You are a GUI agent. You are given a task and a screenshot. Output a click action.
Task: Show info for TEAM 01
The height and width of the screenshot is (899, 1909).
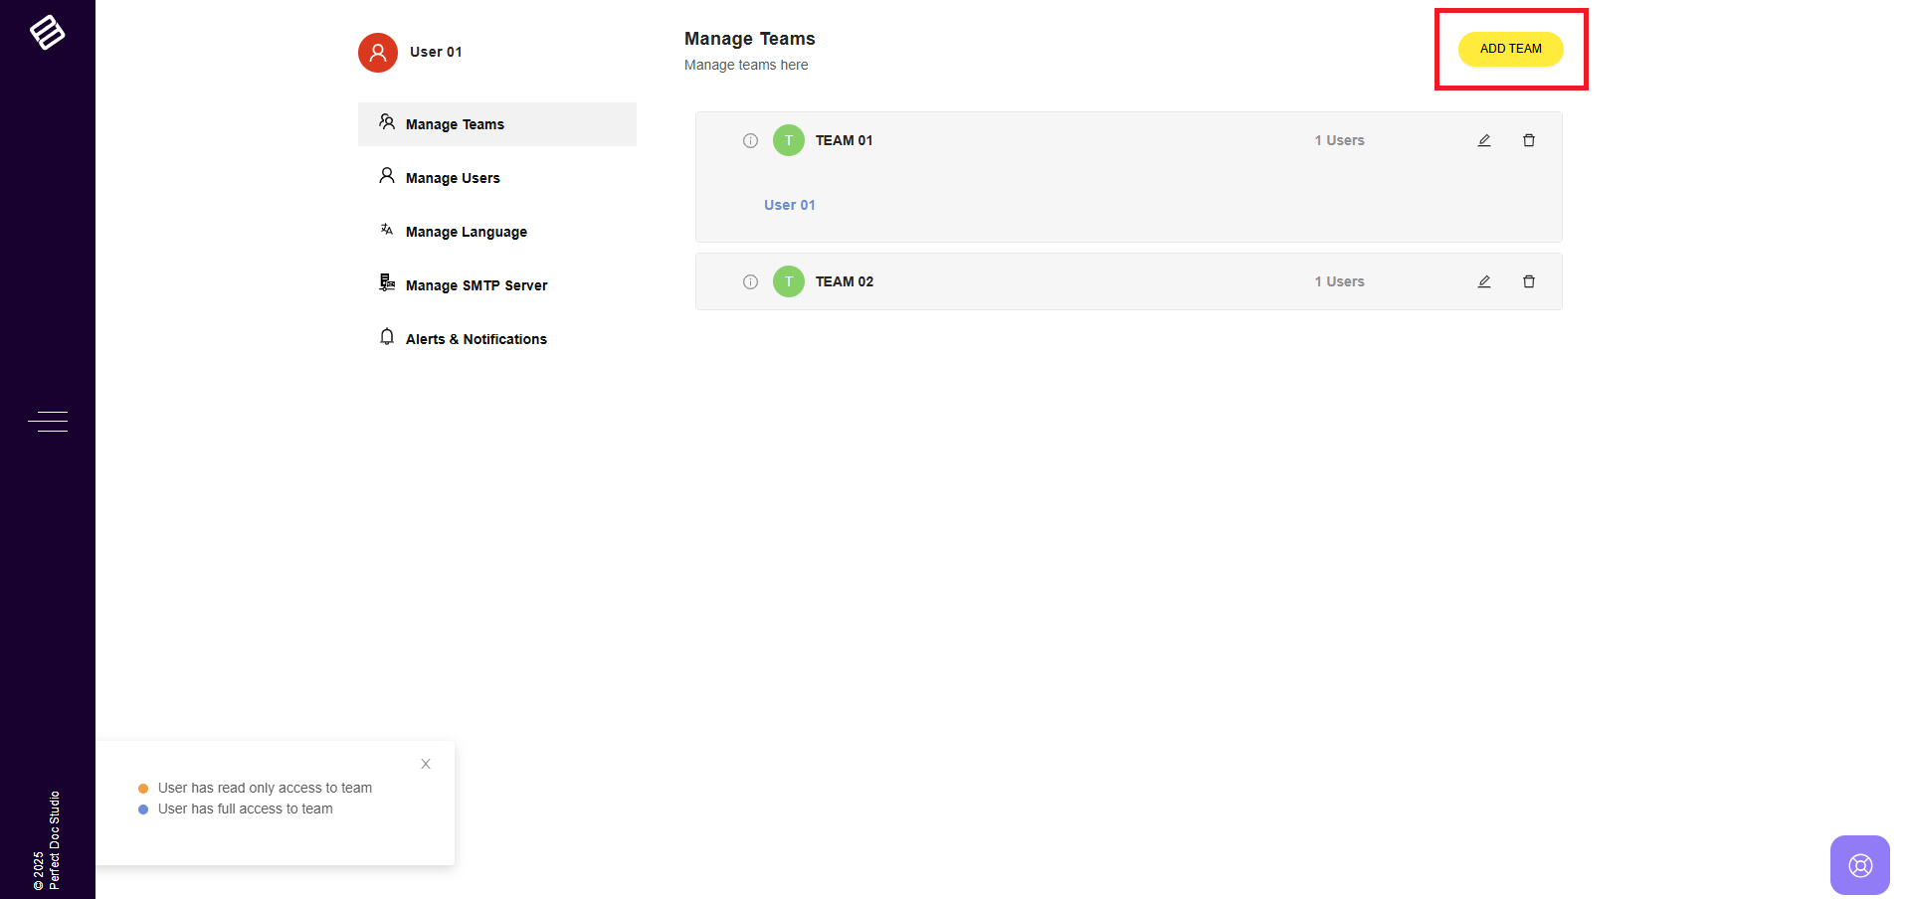750,141
